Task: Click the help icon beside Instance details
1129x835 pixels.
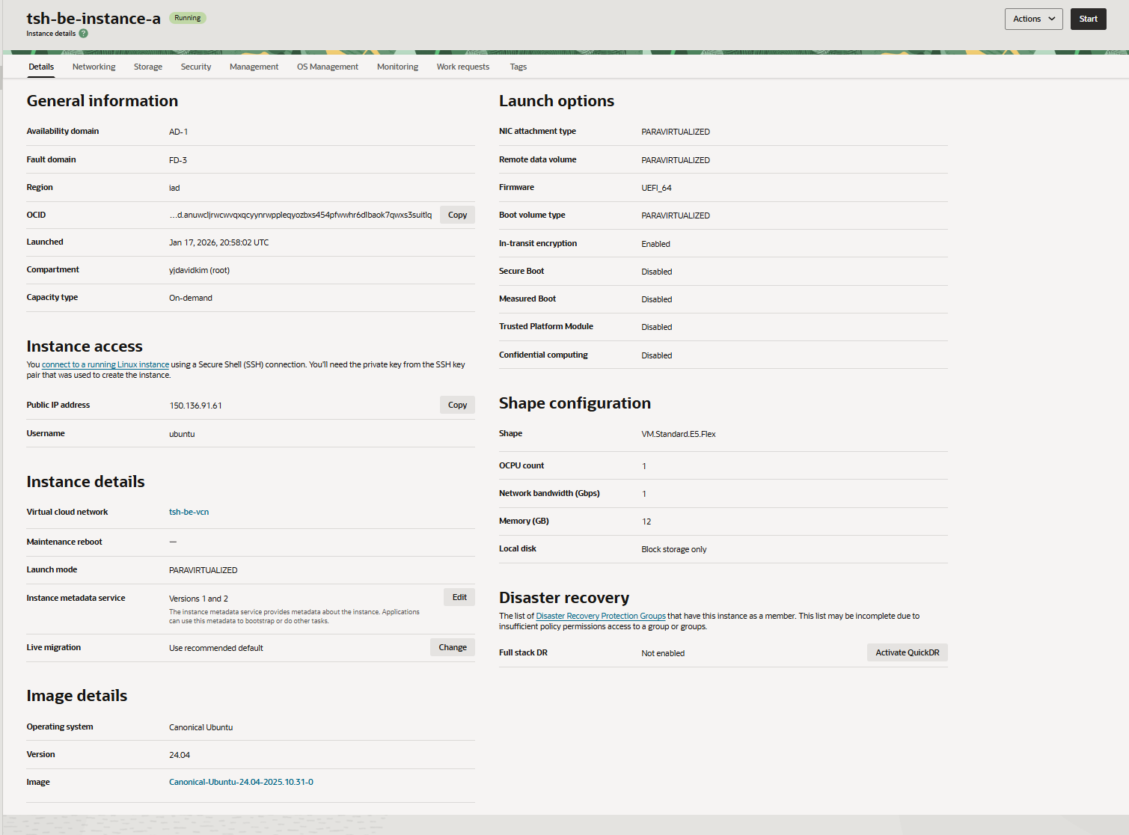Action: tap(84, 34)
